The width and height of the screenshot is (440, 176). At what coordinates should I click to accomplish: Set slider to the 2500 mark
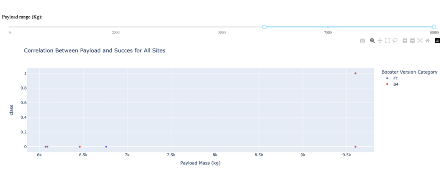(116, 27)
